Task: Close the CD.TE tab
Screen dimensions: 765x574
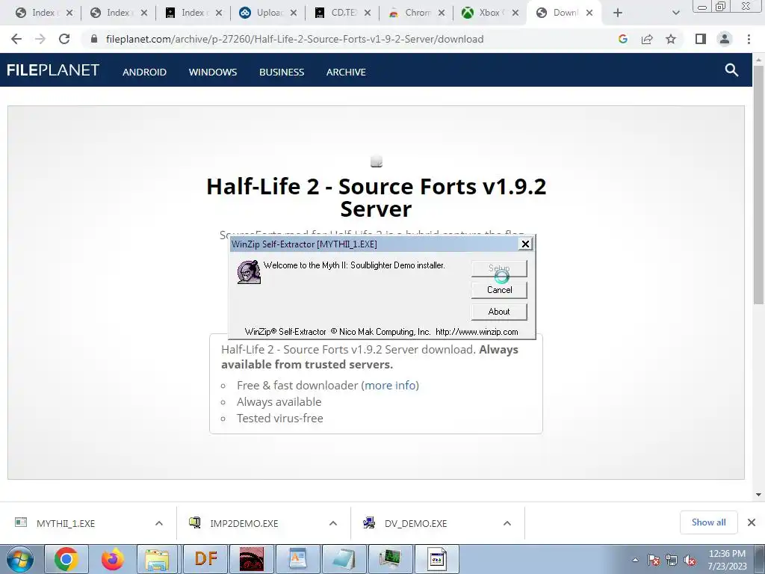Action: (368, 13)
